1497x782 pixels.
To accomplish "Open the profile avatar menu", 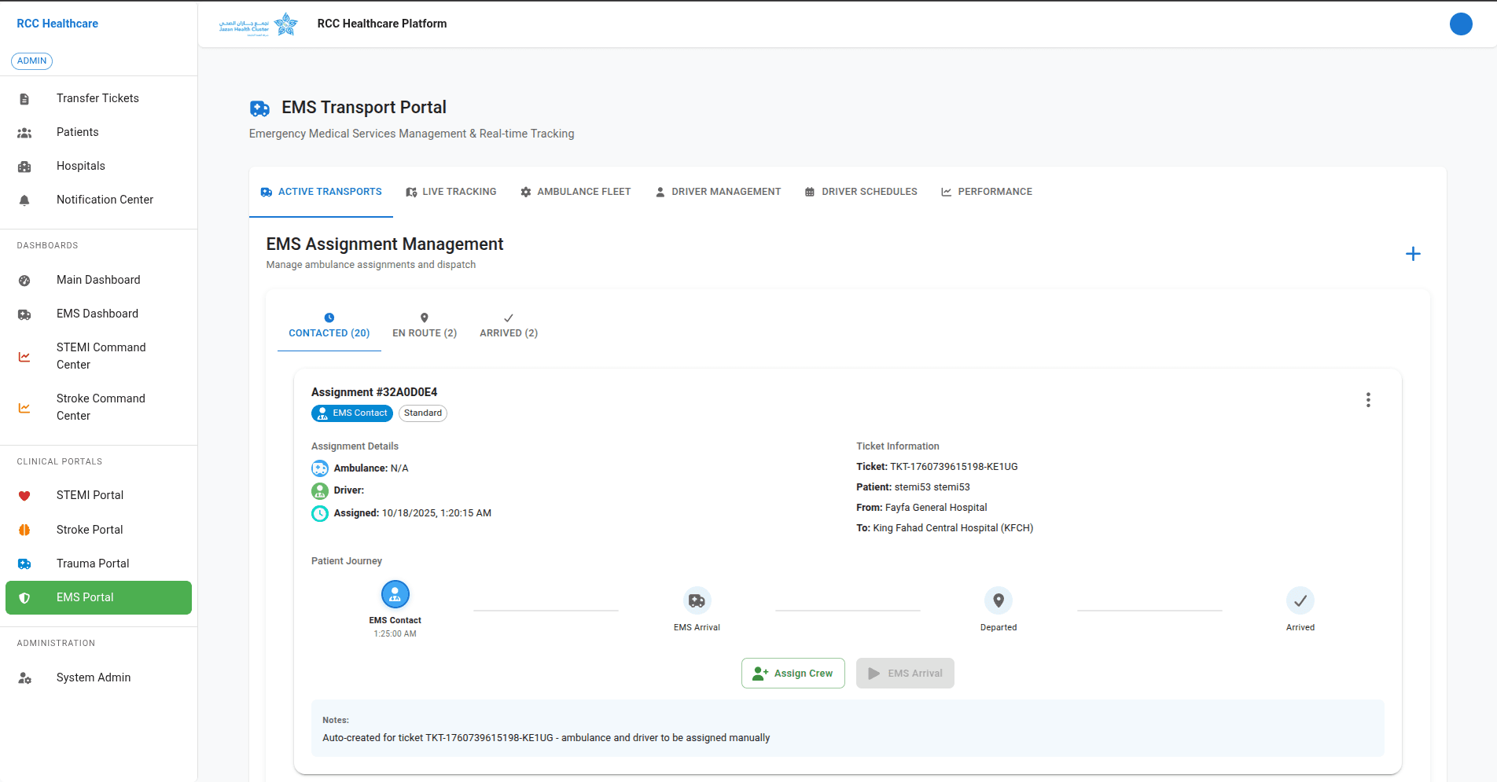I will [1461, 24].
